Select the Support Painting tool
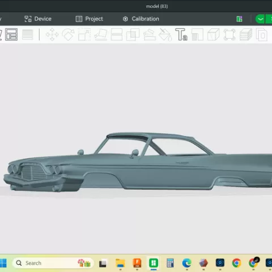 coord(150,35)
